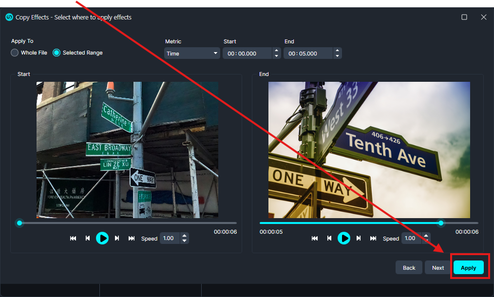494x297 pixels.
Task: Skip to beginning in End preview
Action: point(315,238)
